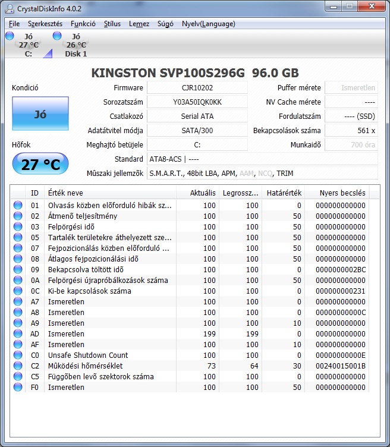Sort by the ID column header
Viewport: 390px width, 447px height.
[x=35, y=193]
